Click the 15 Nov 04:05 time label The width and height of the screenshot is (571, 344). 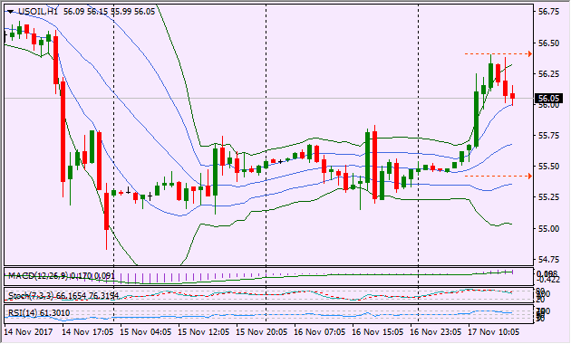pos(146,332)
